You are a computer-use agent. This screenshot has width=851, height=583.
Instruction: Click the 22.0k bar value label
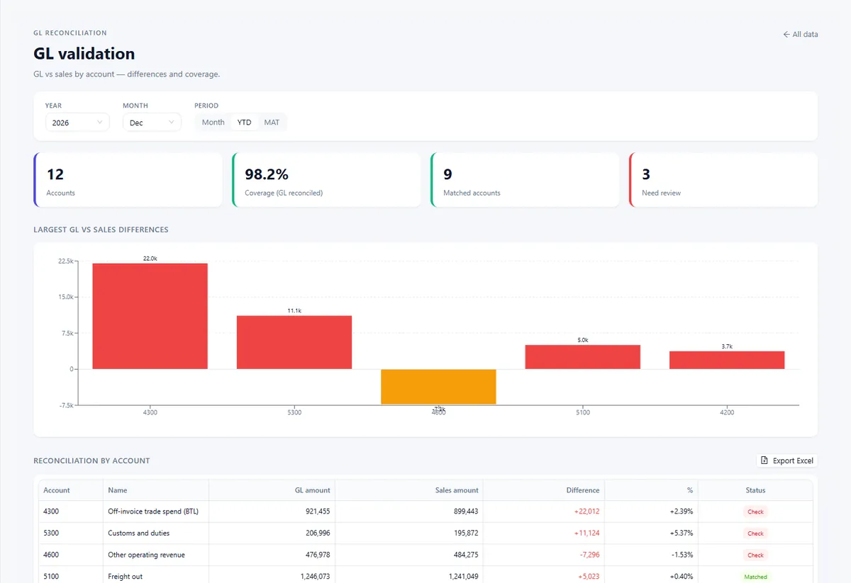pyautogui.click(x=150, y=259)
